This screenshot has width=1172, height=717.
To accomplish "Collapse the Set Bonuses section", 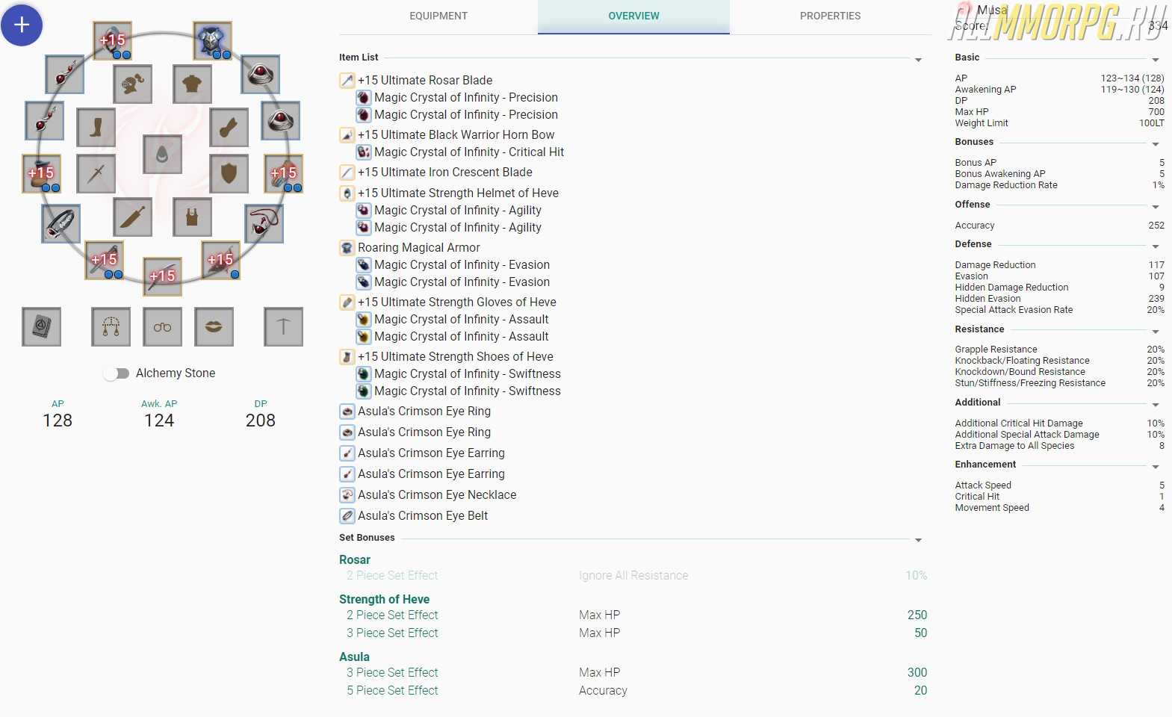I will coord(918,540).
